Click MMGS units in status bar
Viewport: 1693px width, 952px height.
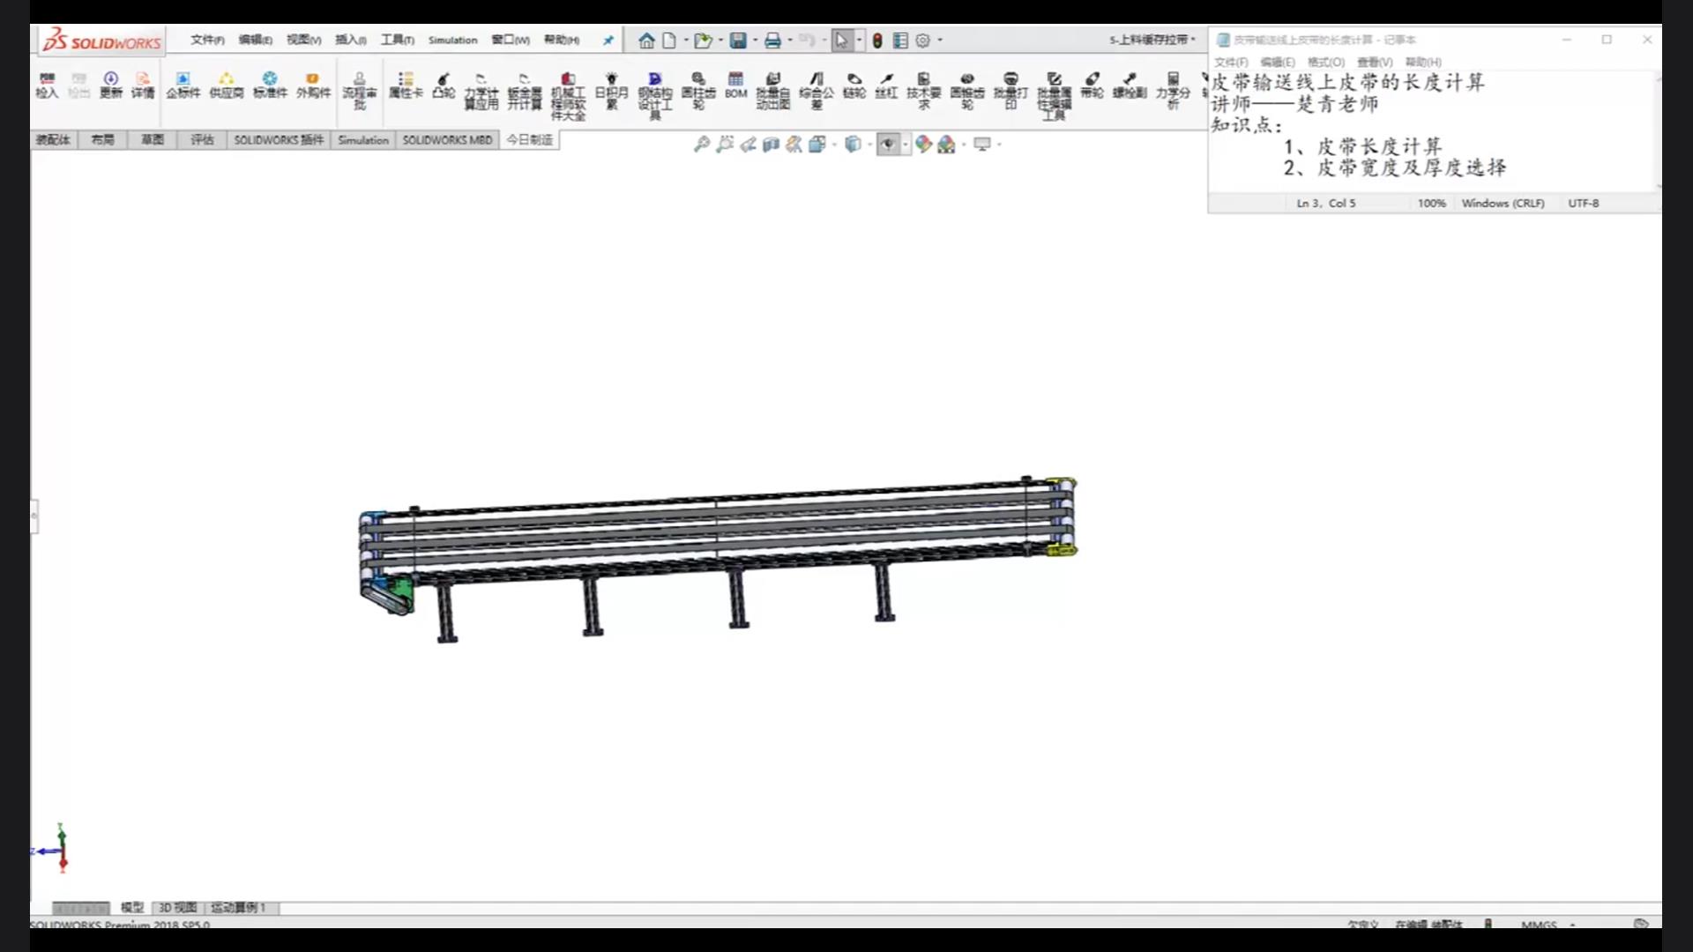(x=1539, y=924)
